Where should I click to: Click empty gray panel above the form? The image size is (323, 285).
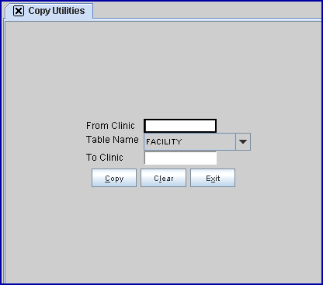(x=163, y=70)
